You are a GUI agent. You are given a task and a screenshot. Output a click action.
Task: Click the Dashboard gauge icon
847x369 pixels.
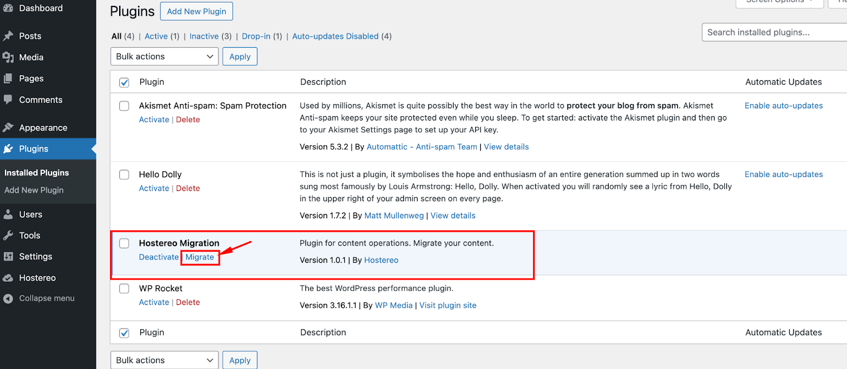pyautogui.click(x=8, y=8)
